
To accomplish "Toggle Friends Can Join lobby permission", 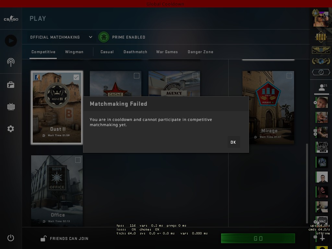I will pos(65,239).
